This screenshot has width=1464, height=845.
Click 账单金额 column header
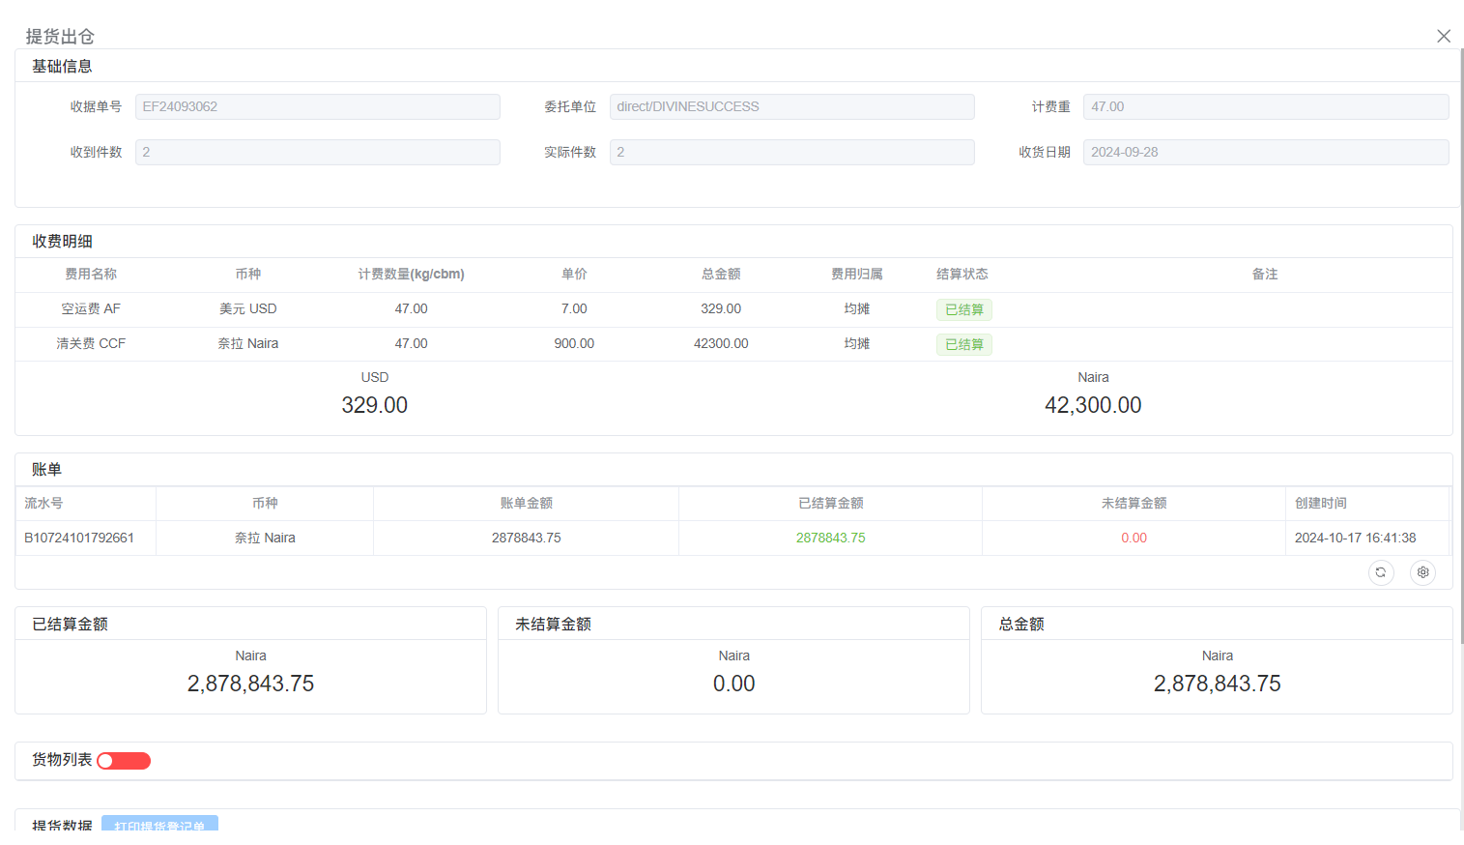click(x=527, y=503)
